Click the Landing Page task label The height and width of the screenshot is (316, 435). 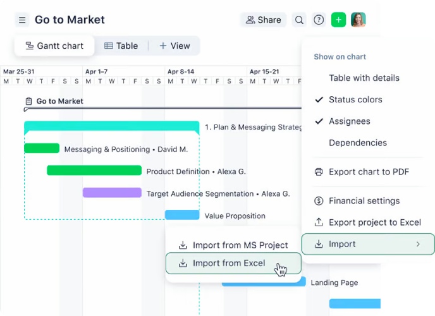coord(334,283)
